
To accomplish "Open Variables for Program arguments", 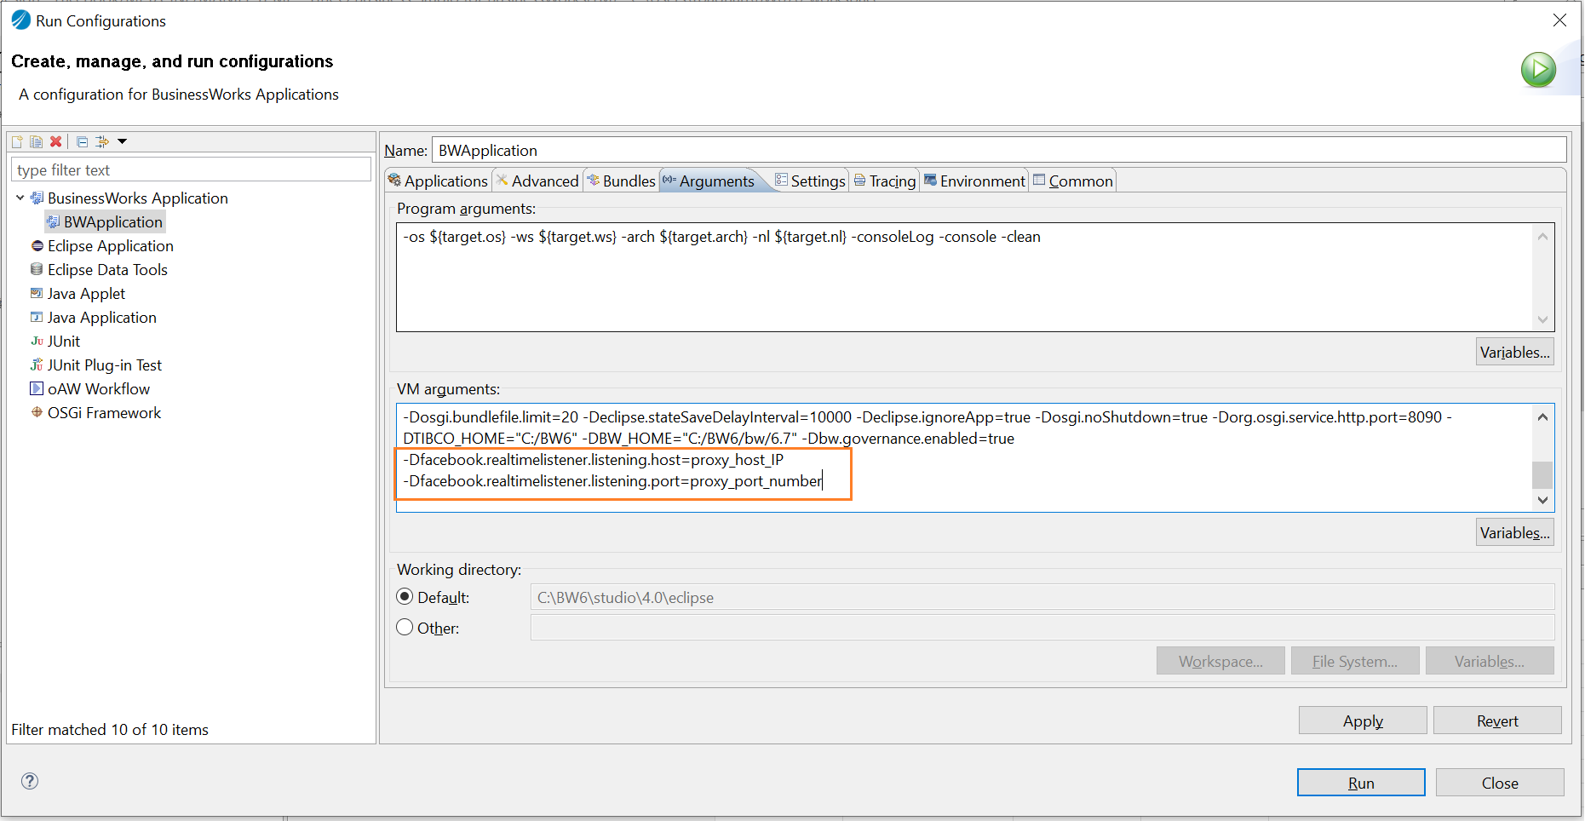I will point(1514,352).
